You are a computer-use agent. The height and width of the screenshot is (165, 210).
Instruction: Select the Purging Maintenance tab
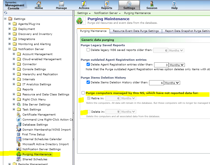93,31
